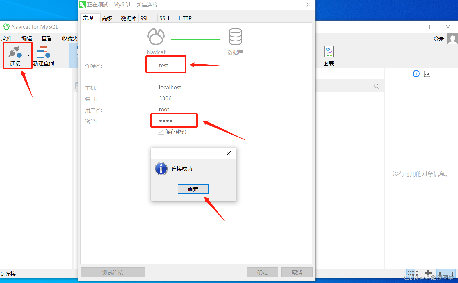This screenshot has width=458, height=283.
Task: Show object information via blue info icon
Action: point(416,74)
